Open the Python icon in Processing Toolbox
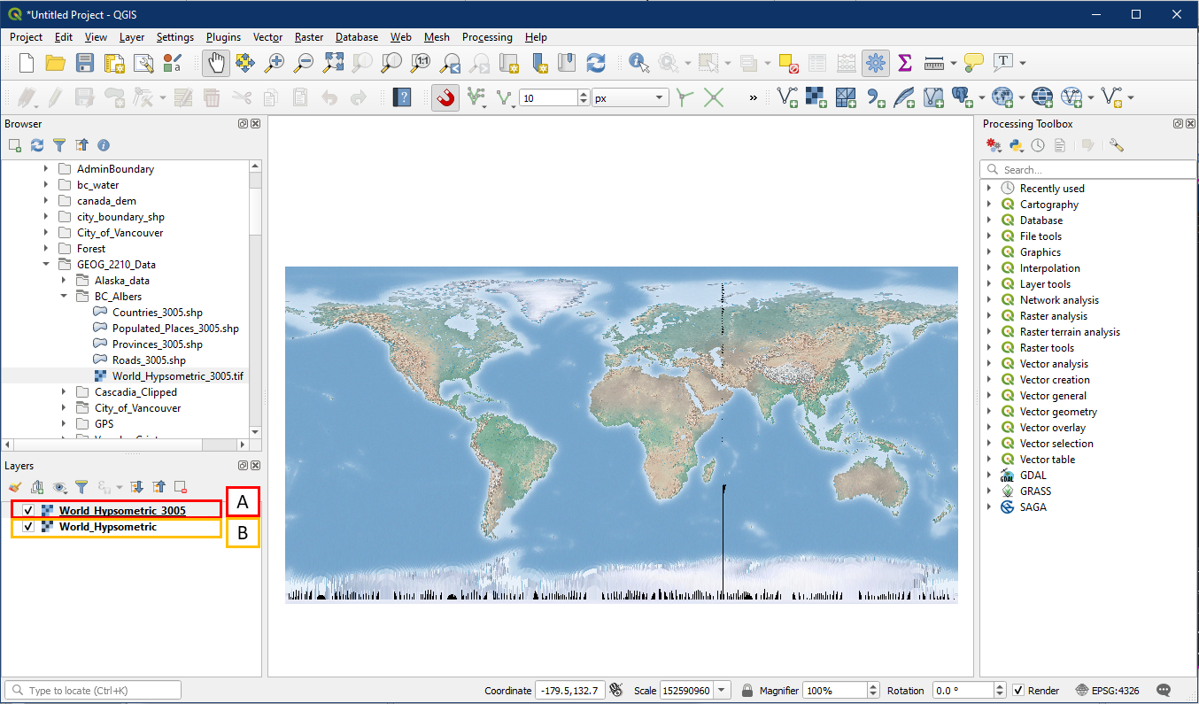 [1017, 145]
